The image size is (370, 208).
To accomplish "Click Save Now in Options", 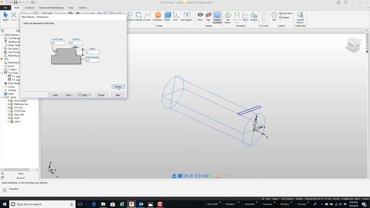I will [286, 13].
